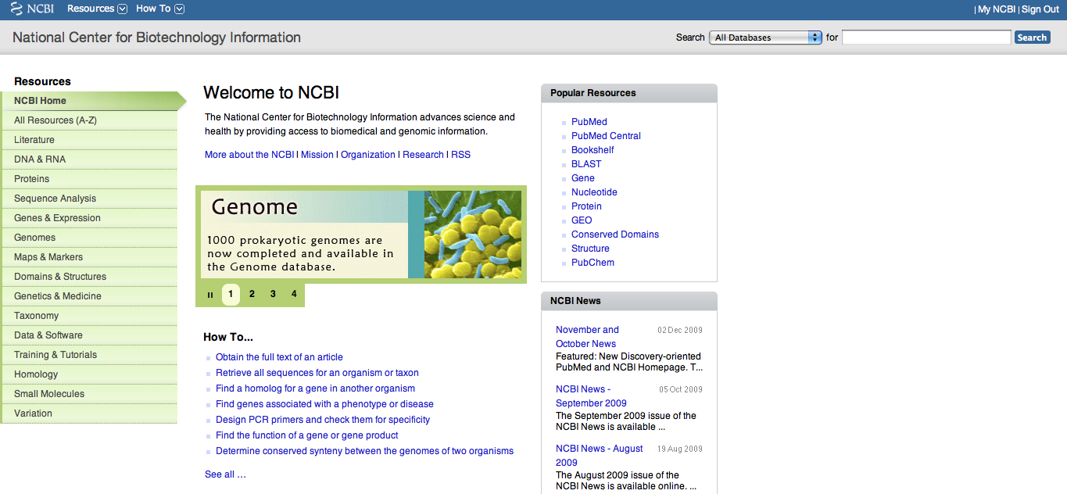This screenshot has height=494, width=1067.
Task: Open Proteins sidebar category
Action: tap(89, 179)
